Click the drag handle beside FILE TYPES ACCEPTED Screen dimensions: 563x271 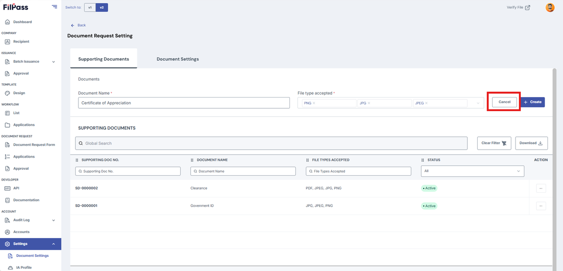(x=308, y=160)
